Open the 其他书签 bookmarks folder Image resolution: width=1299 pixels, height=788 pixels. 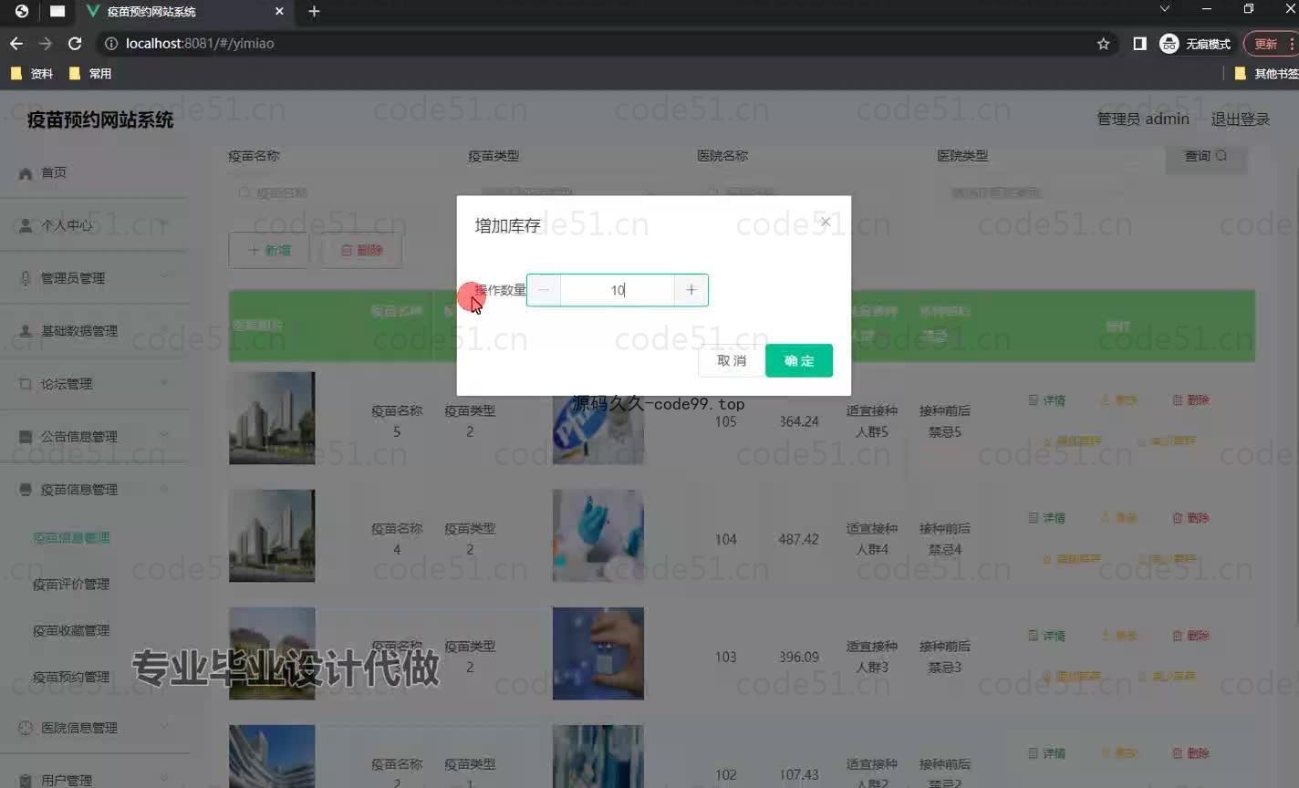point(1266,73)
